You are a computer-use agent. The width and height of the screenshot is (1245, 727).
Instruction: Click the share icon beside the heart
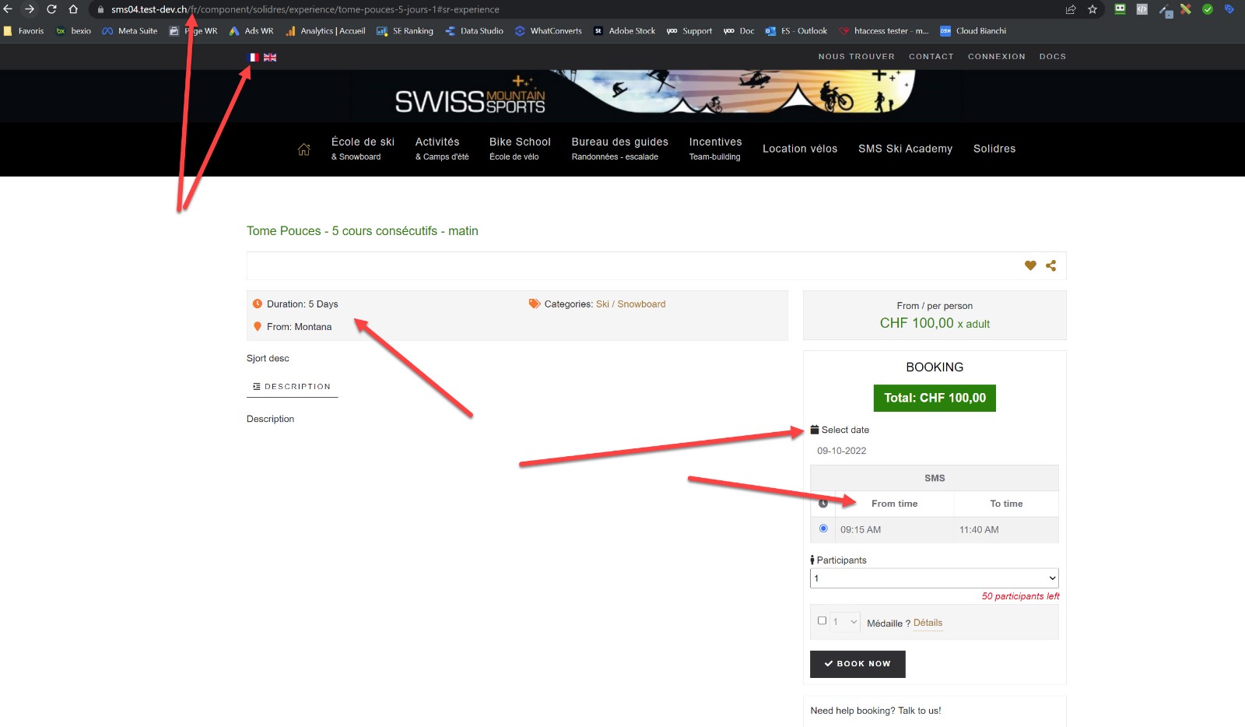pyautogui.click(x=1051, y=265)
